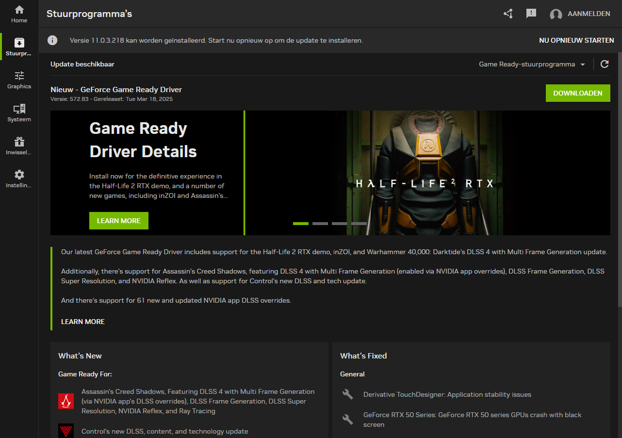Open the feedback notification icon

coord(531,14)
